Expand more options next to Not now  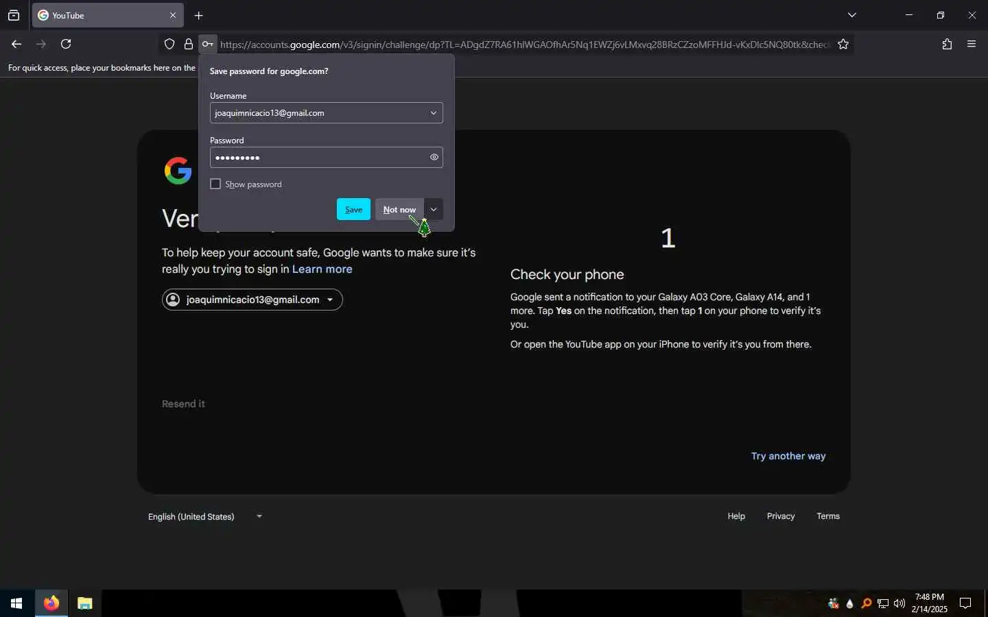(x=434, y=210)
